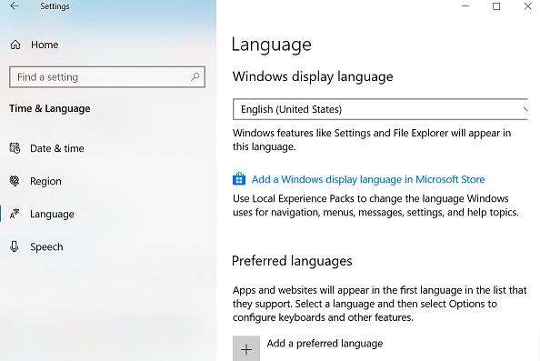
Task: Open the Windows display language dropdown
Action: (x=380, y=109)
